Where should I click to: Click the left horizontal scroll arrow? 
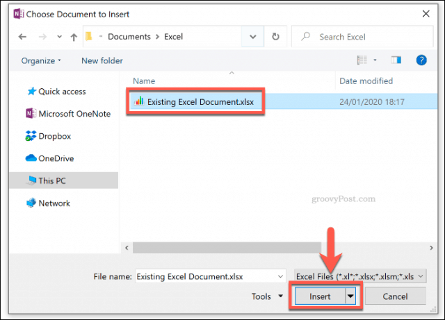coord(127,248)
